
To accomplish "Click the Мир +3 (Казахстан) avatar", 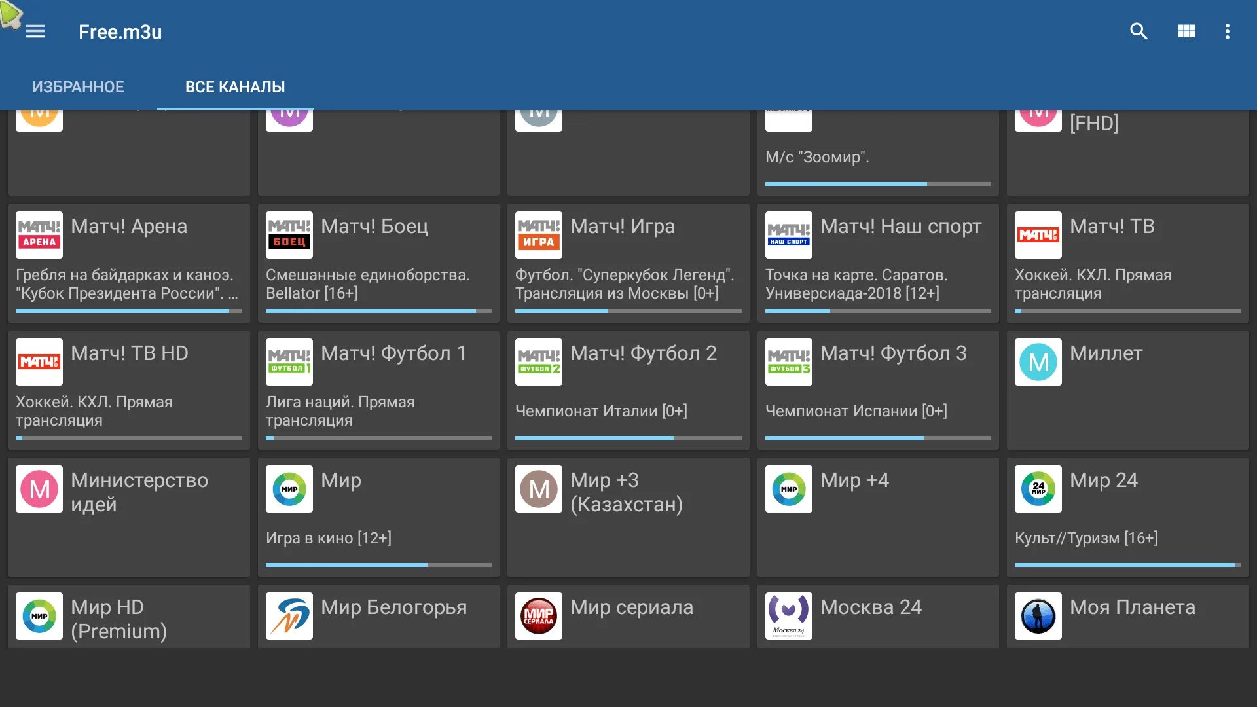I will pos(539,489).
